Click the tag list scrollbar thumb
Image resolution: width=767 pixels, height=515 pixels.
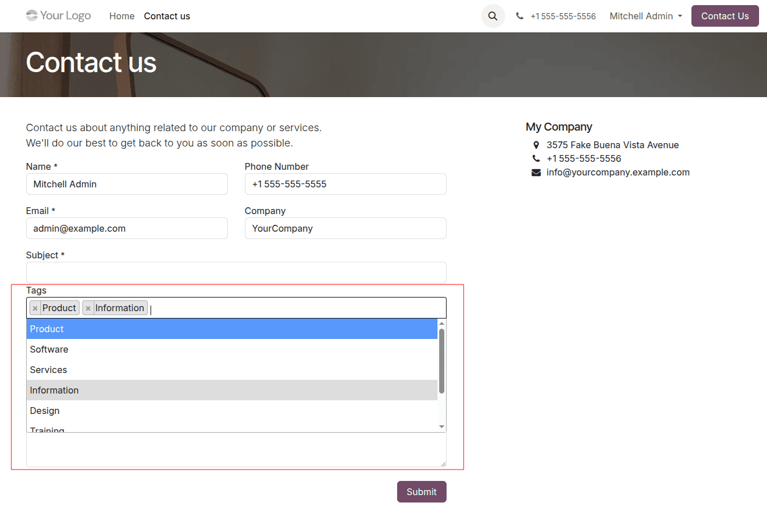point(441,361)
